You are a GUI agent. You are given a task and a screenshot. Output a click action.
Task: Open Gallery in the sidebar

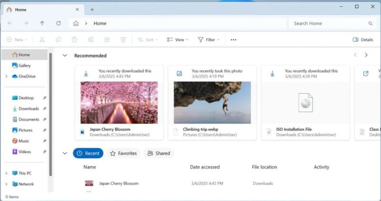24,66
